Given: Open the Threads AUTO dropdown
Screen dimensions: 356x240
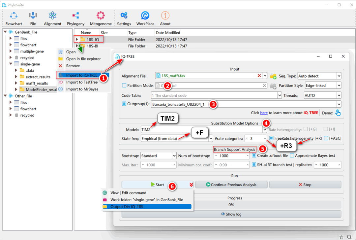Looking at the screenshot, I should click(x=322, y=95).
